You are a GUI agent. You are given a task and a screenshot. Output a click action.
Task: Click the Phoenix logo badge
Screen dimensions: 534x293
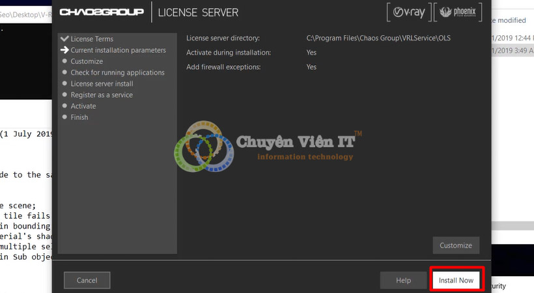pyautogui.click(x=458, y=12)
